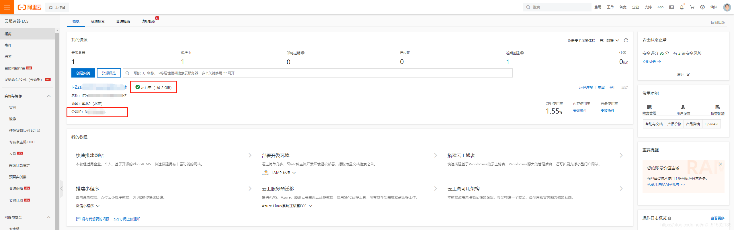
Task: Open the 工作台 workbench home button
Action: 57,7
